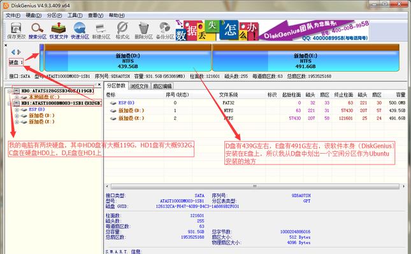The image size is (411, 254).
Task: Click the 新建分区 new partition icon
Action: tap(101, 31)
